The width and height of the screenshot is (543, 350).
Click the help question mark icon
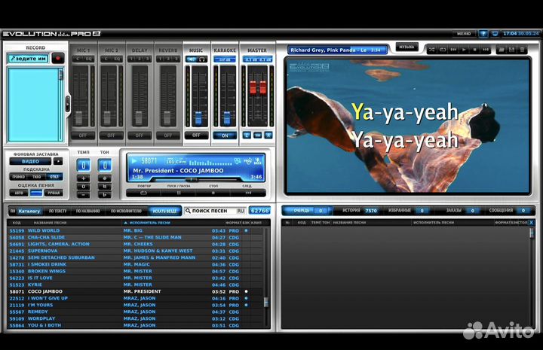point(484,34)
